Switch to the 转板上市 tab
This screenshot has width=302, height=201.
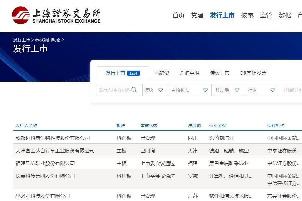[x=220, y=73]
